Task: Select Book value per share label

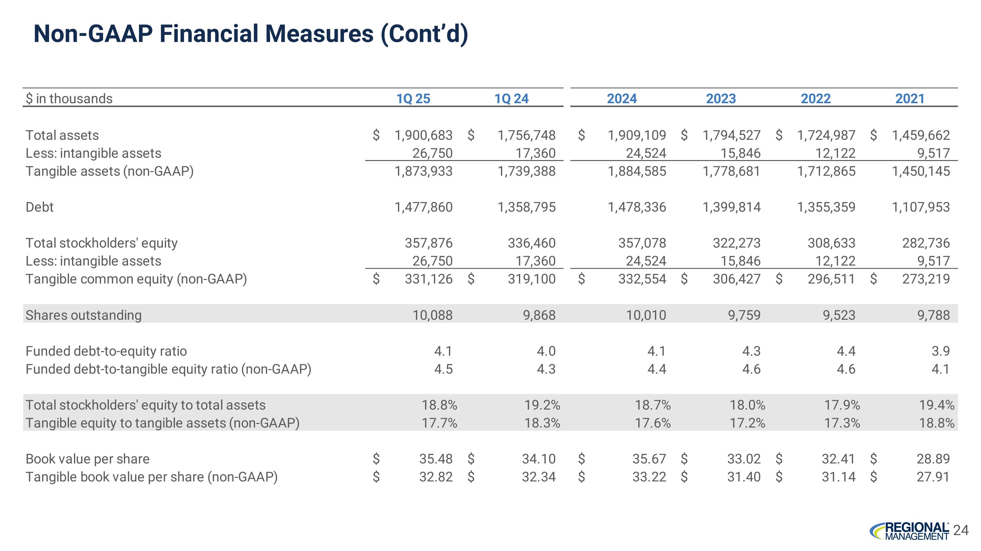Action: tap(87, 459)
